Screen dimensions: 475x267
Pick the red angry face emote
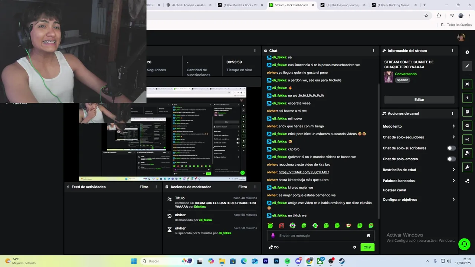[281, 225]
